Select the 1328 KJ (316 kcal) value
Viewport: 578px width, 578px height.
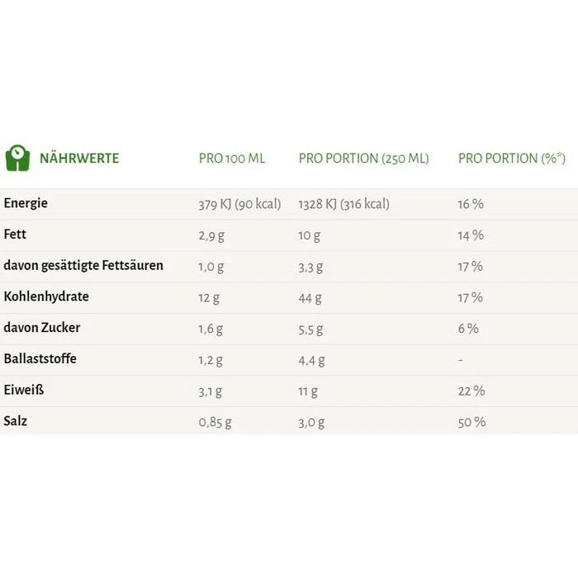[343, 204]
